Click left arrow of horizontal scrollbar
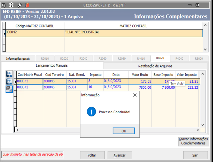213x162 pixels. pyautogui.click(x=18, y=130)
